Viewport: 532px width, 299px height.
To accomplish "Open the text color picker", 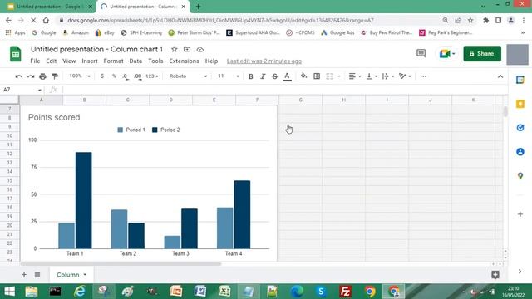I will tap(287, 76).
